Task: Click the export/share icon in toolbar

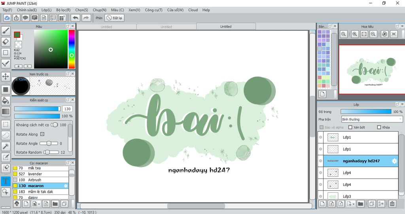Action: click(x=16, y=18)
